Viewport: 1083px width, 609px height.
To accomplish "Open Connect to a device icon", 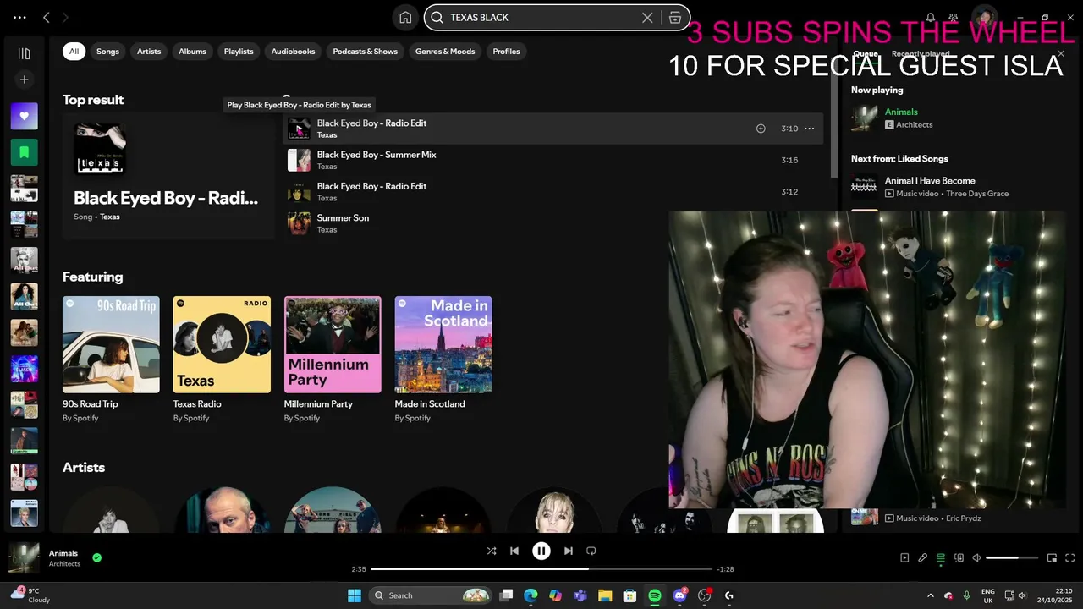I will (x=959, y=558).
